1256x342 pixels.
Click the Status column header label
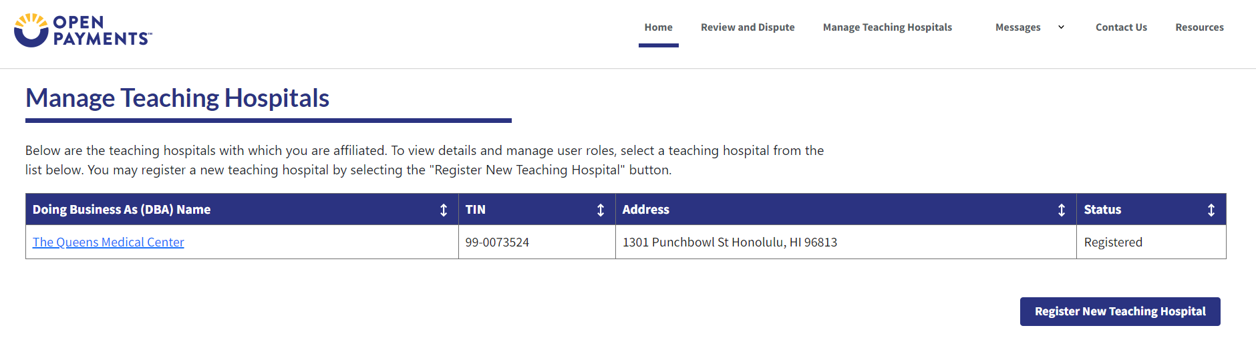coord(1102,210)
